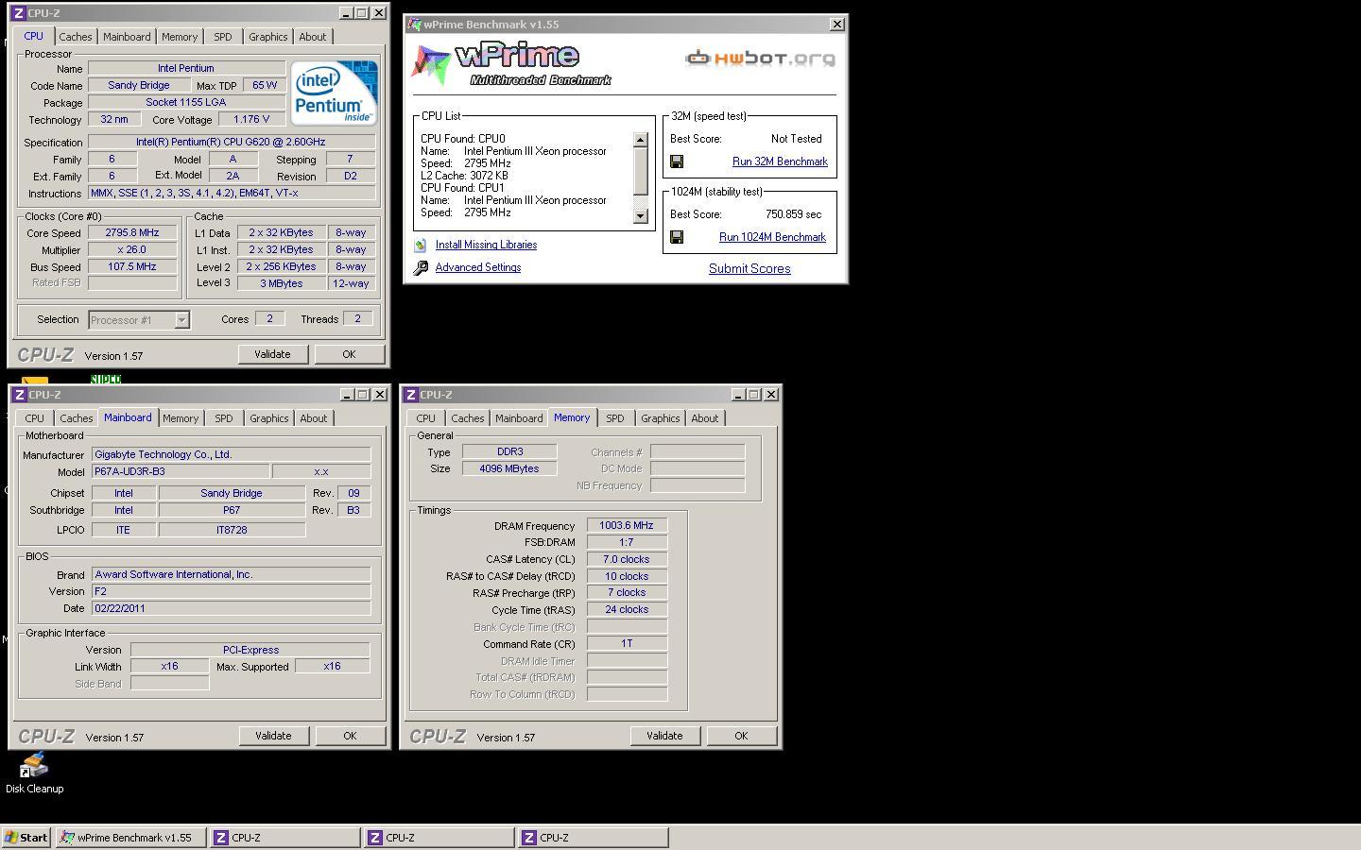Click the save icon under 32M speed test
This screenshot has height=850, width=1361.
677,161
